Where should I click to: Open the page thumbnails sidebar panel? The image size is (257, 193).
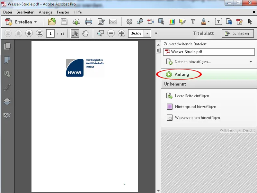tap(7, 46)
